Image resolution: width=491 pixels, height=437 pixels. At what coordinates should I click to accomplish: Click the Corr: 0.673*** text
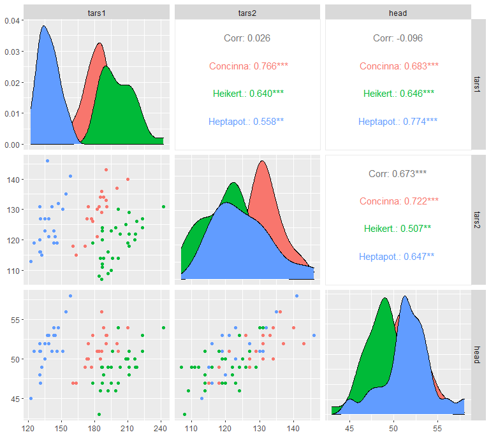click(x=398, y=174)
